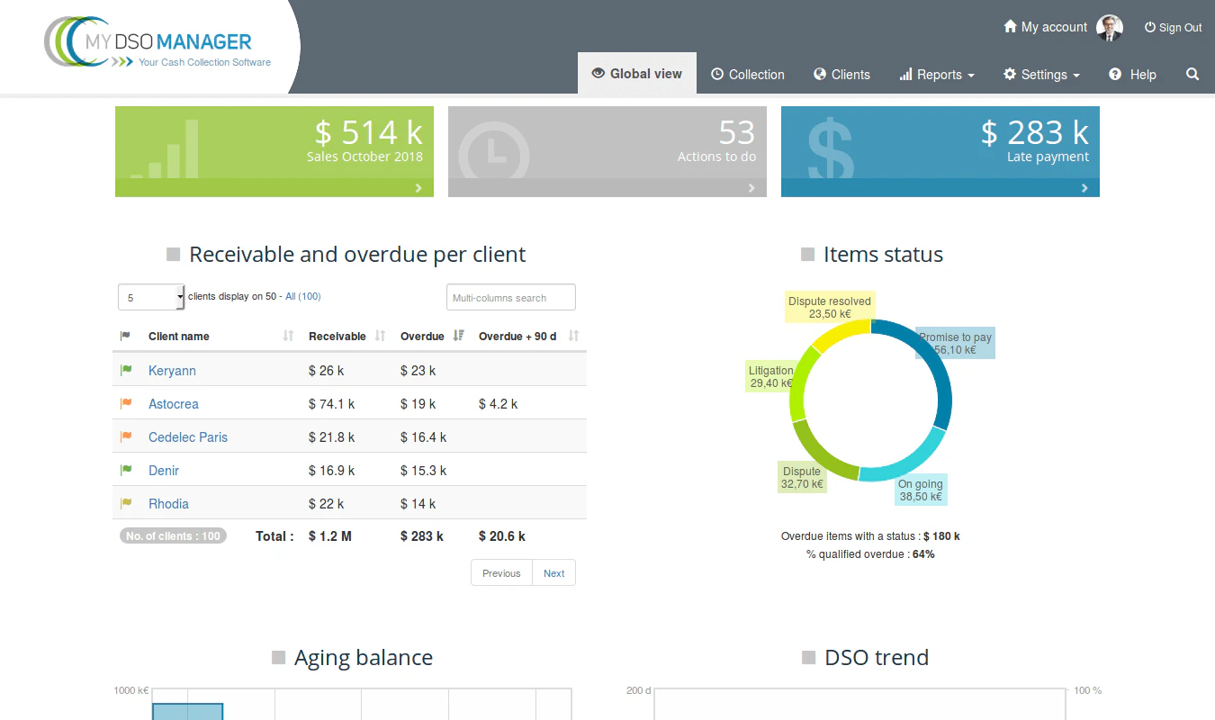The width and height of the screenshot is (1215, 720).
Task: Click the Multi-columns search field
Action: click(x=511, y=297)
